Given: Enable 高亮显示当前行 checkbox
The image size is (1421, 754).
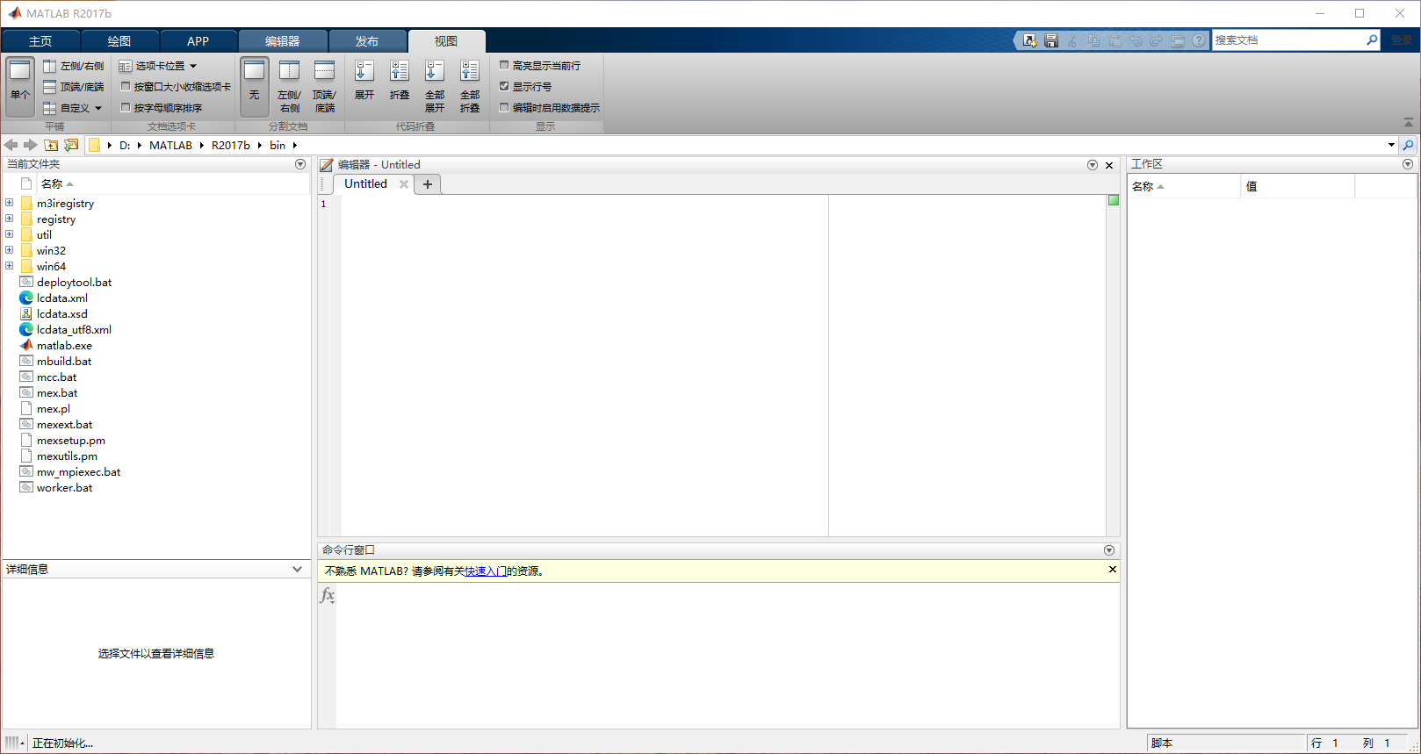Looking at the screenshot, I should tap(504, 65).
